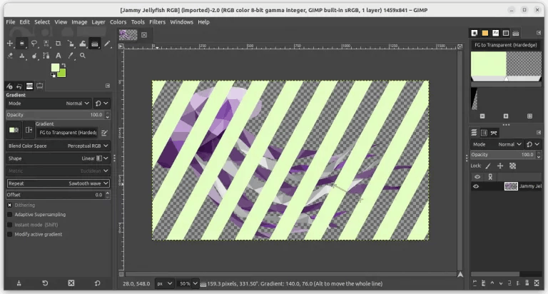Select the Color Picker tool
Image resolution: width=548 pixels, height=294 pixels.
[71, 56]
